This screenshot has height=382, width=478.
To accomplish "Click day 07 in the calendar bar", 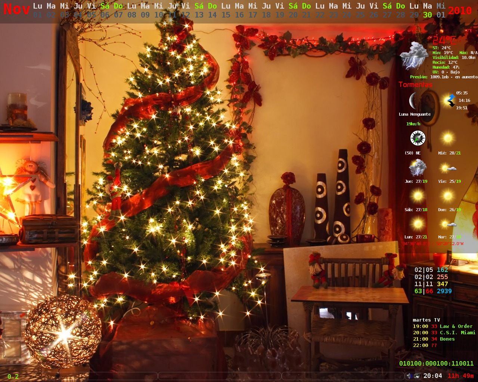I will 118,15.
